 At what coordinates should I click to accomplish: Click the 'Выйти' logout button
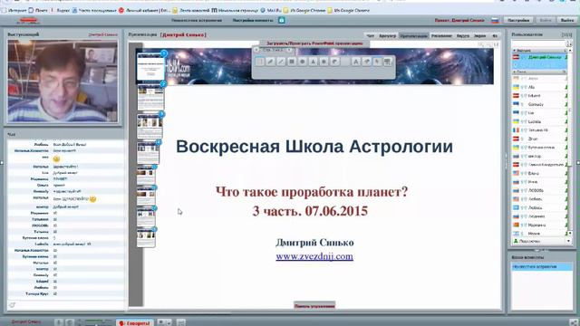[x=567, y=20]
